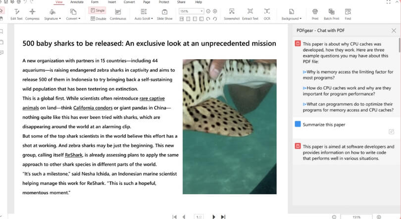This screenshot has height=219, width=401.
Task: Open the zoom percentage dropdown in the ribbon
Action: click(x=201, y=11)
